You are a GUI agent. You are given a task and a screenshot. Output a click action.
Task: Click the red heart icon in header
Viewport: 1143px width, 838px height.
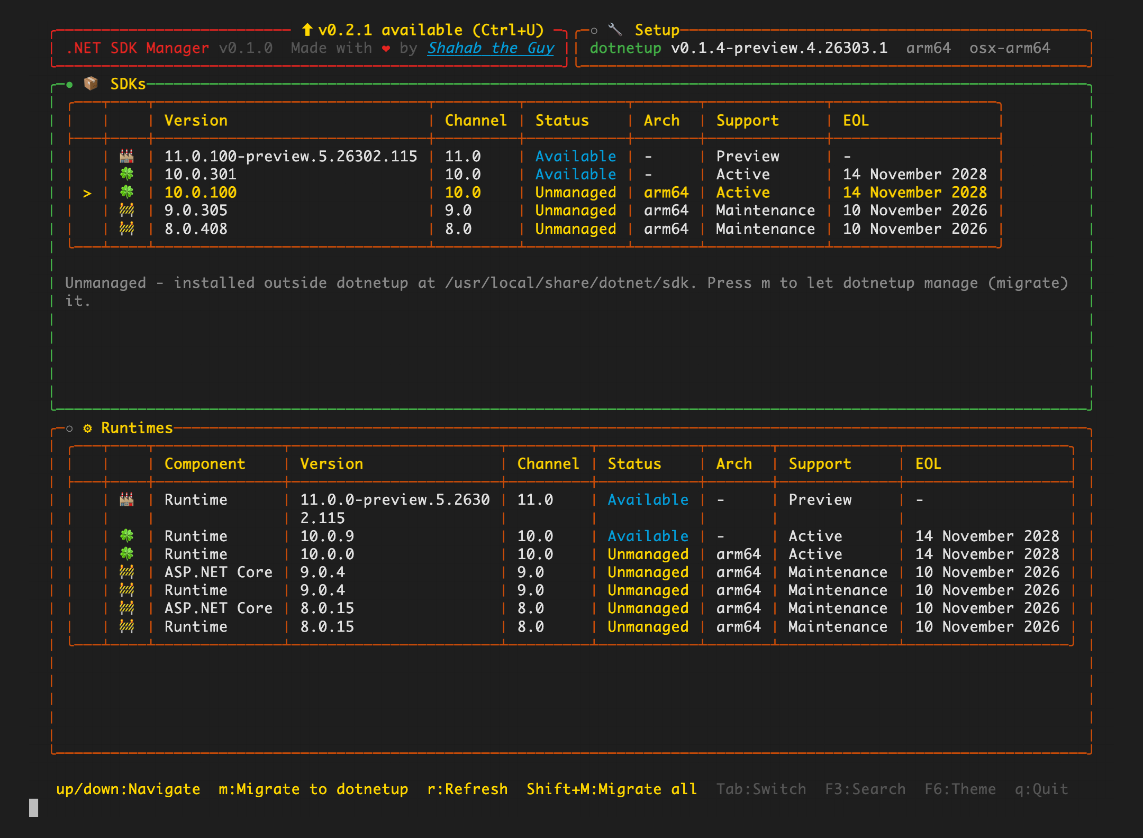(x=386, y=49)
